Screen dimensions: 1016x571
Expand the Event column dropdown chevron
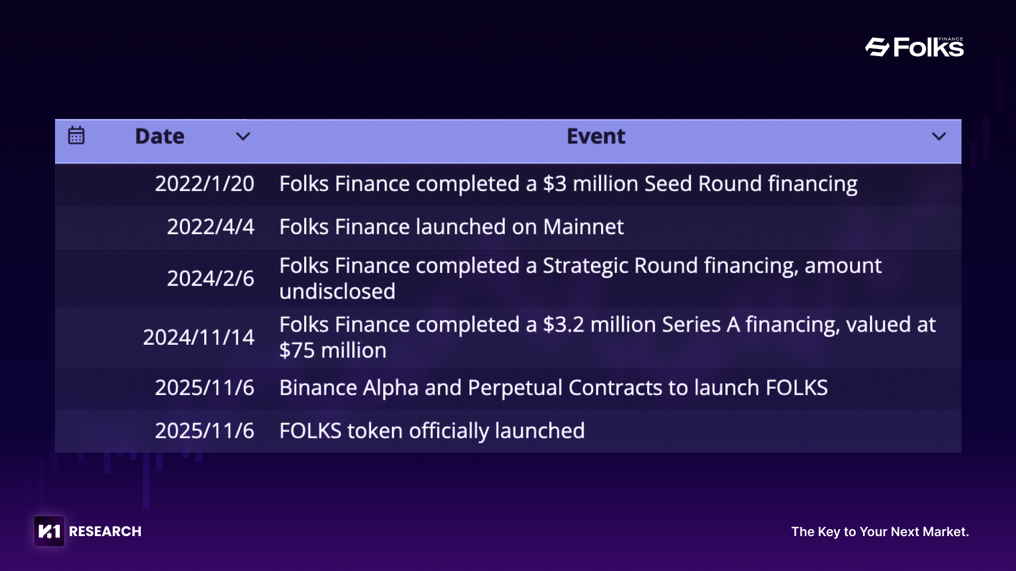tap(939, 136)
